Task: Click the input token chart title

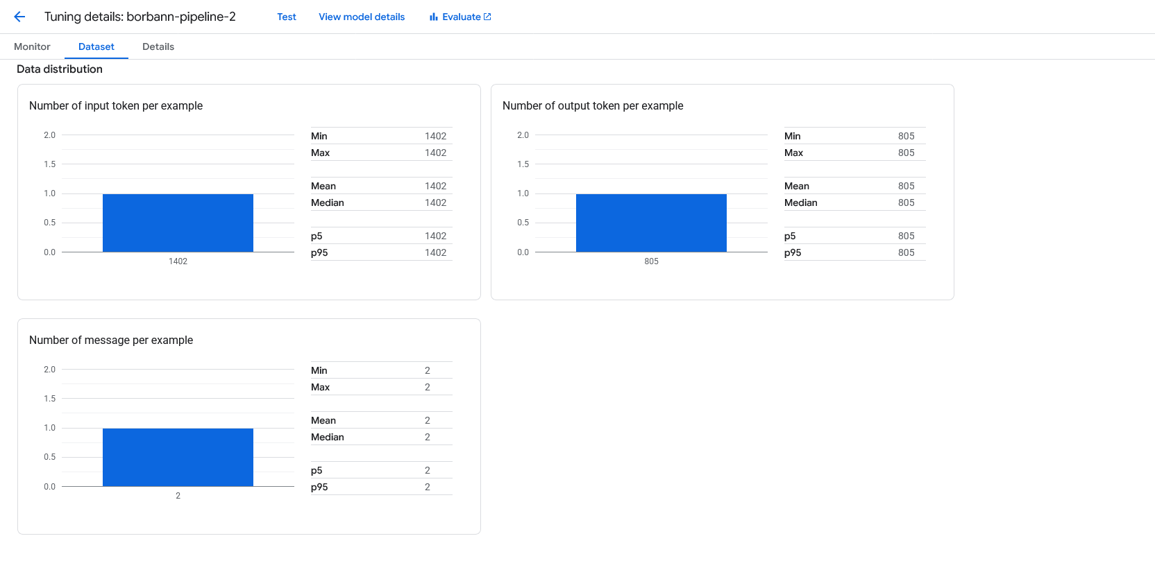Action: pos(116,105)
